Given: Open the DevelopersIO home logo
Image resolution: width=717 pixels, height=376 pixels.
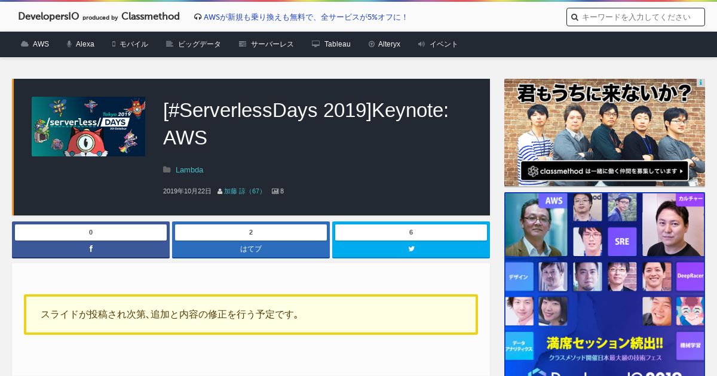Looking at the screenshot, I should pyautogui.click(x=99, y=17).
